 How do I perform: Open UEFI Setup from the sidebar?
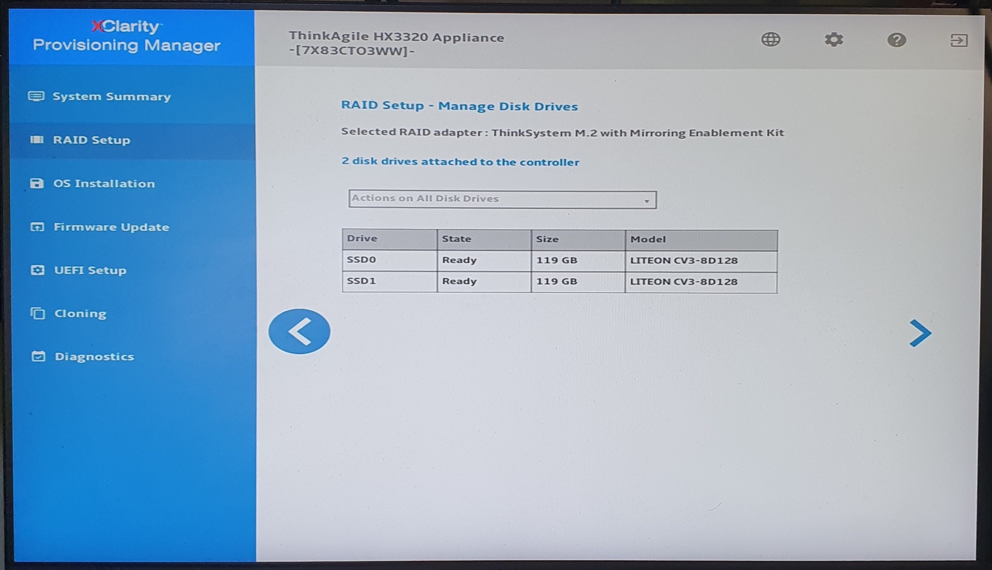pyautogui.click(x=89, y=270)
